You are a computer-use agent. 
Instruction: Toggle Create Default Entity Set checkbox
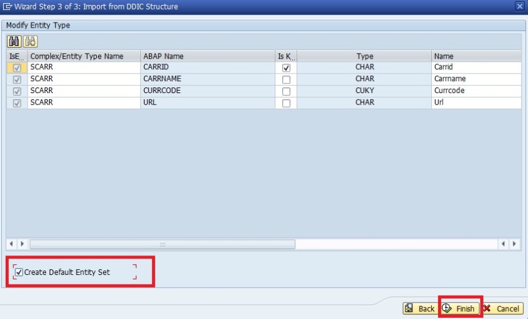click(x=19, y=272)
